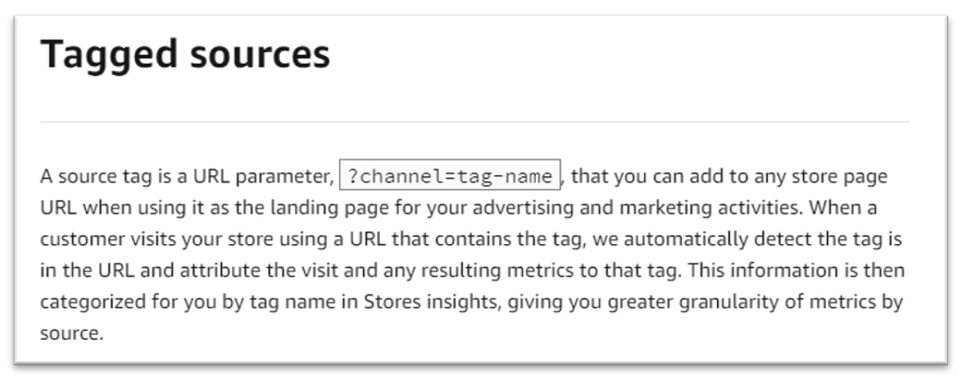Click the ?channel=tag-name code box

(x=450, y=176)
